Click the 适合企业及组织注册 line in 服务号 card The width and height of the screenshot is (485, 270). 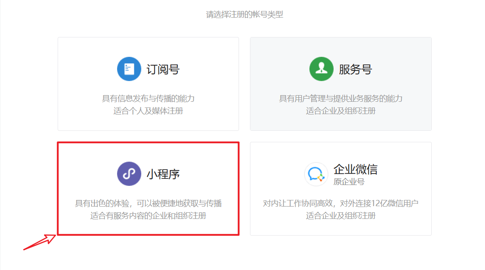341,111
